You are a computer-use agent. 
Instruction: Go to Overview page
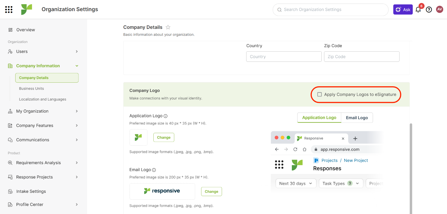(x=26, y=30)
